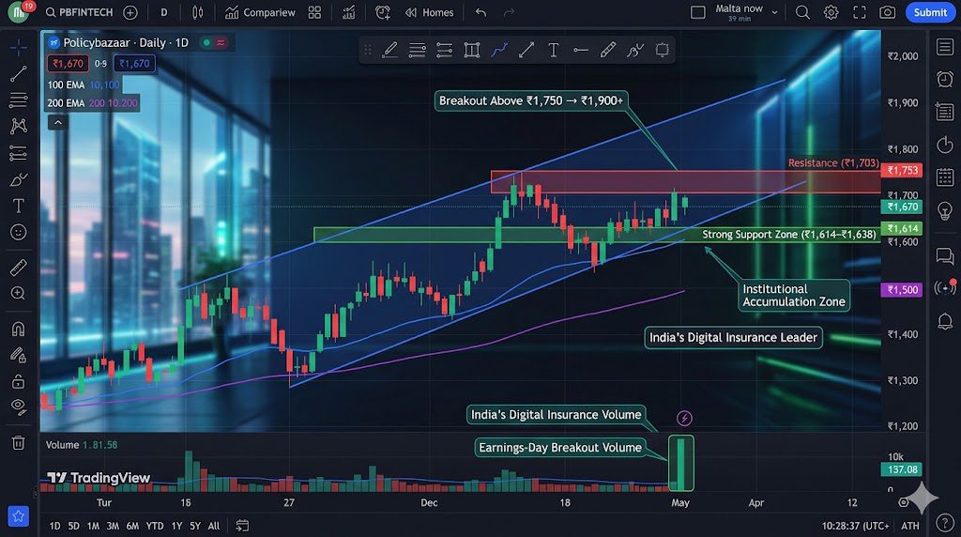This screenshot has height=537, width=961.
Task: Select T text tool in floating toolbar
Action: [553, 51]
